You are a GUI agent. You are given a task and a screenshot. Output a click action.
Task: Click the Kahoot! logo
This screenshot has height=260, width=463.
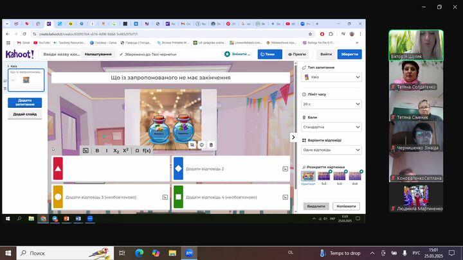pyautogui.click(x=20, y=54)
